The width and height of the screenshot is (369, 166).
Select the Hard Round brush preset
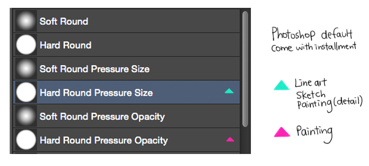(126, 44)
